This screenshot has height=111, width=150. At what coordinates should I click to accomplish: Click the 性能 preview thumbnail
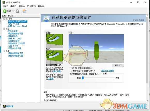[55, 41]
